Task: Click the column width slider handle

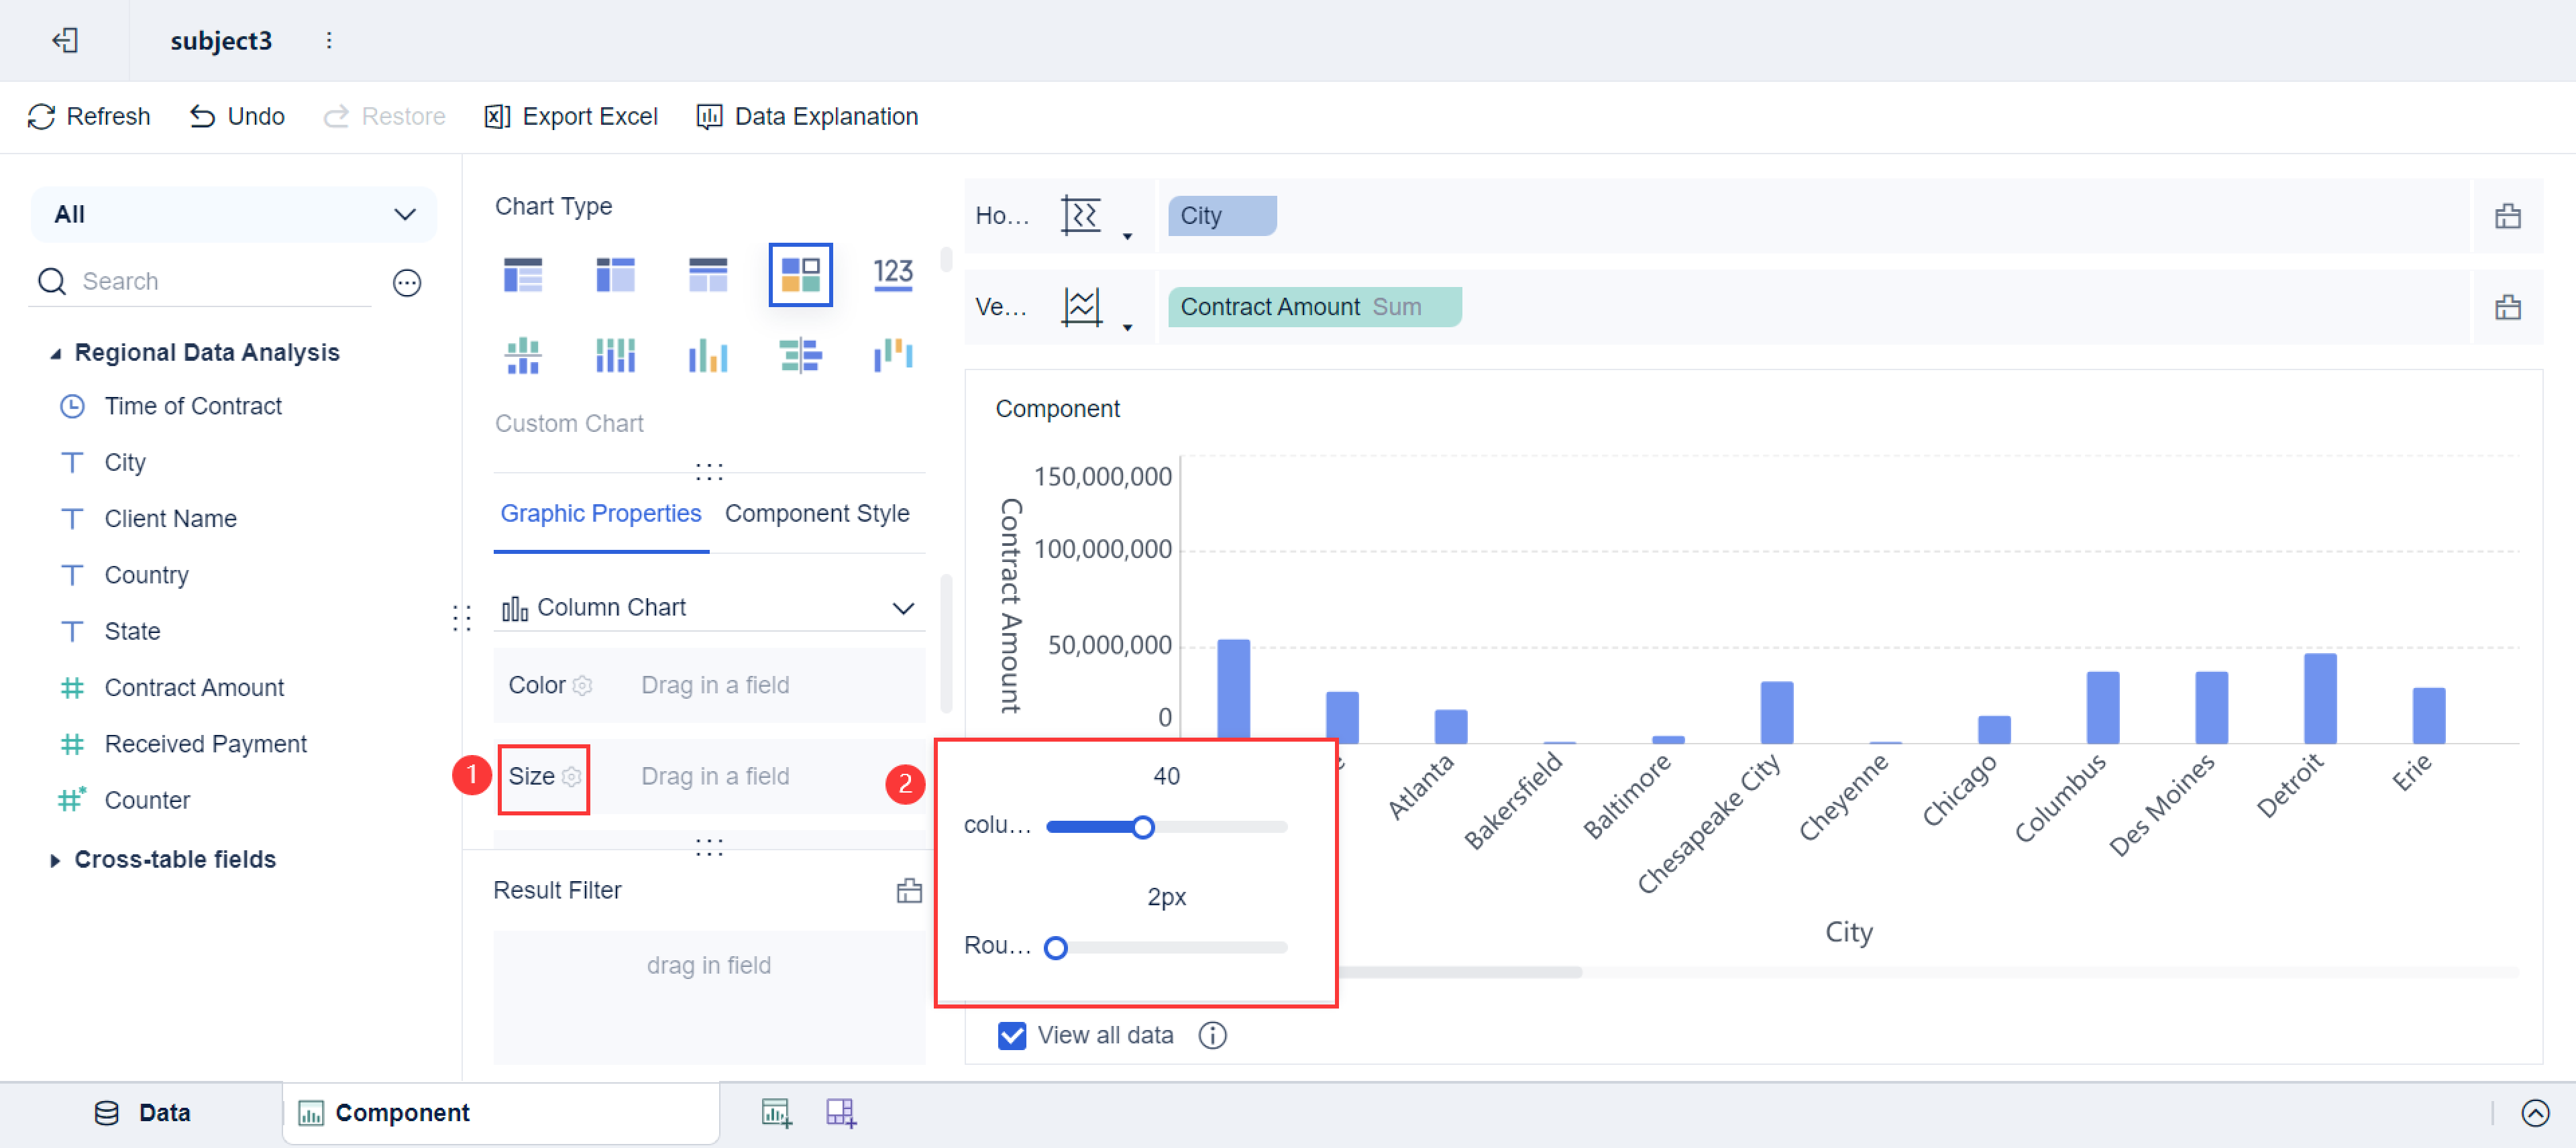Action: [1142, 827]
